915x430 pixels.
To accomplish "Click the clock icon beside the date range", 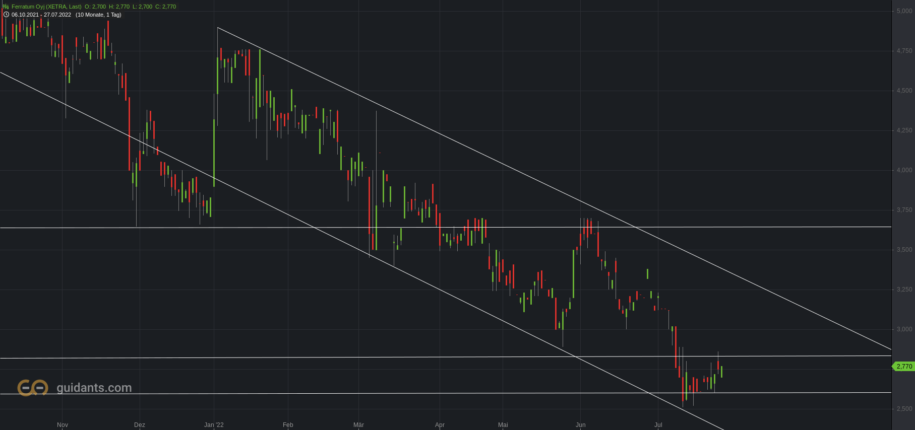I will pos(6,15).
